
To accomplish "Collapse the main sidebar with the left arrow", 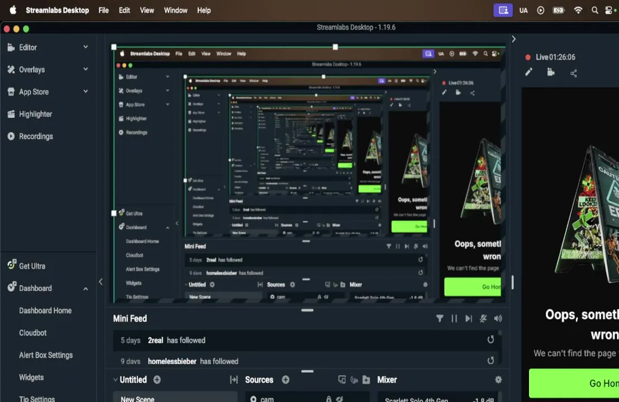I will pos(101,281).
